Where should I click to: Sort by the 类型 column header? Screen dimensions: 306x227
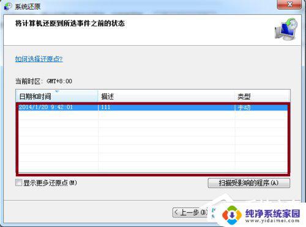[x=263, y=96]
